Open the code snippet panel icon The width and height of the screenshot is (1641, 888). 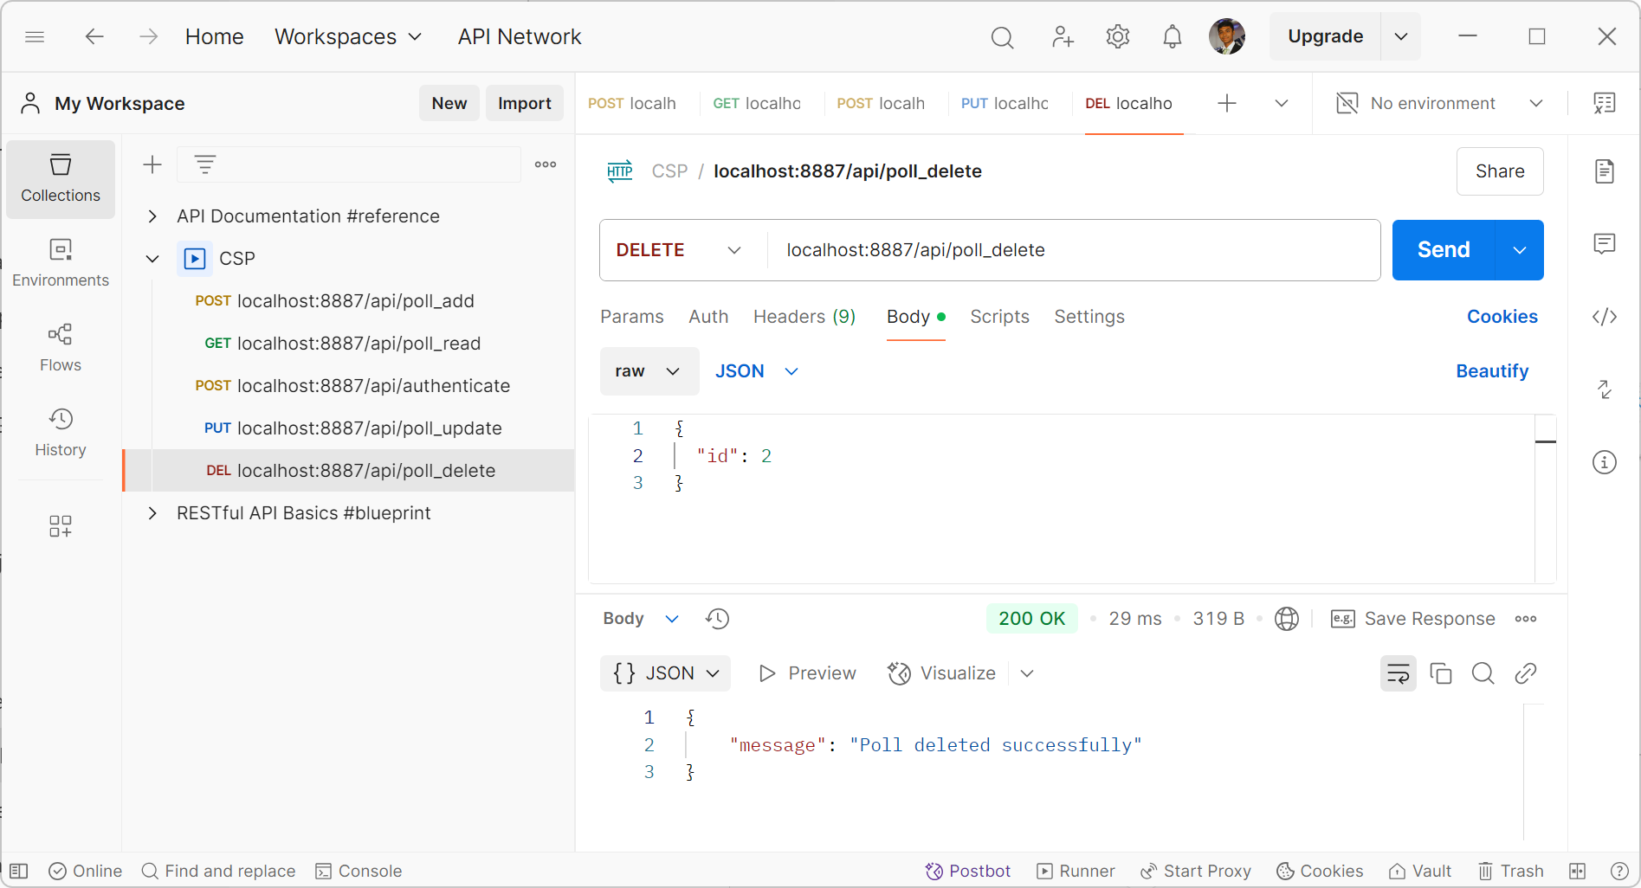(x=1604, y=317)
